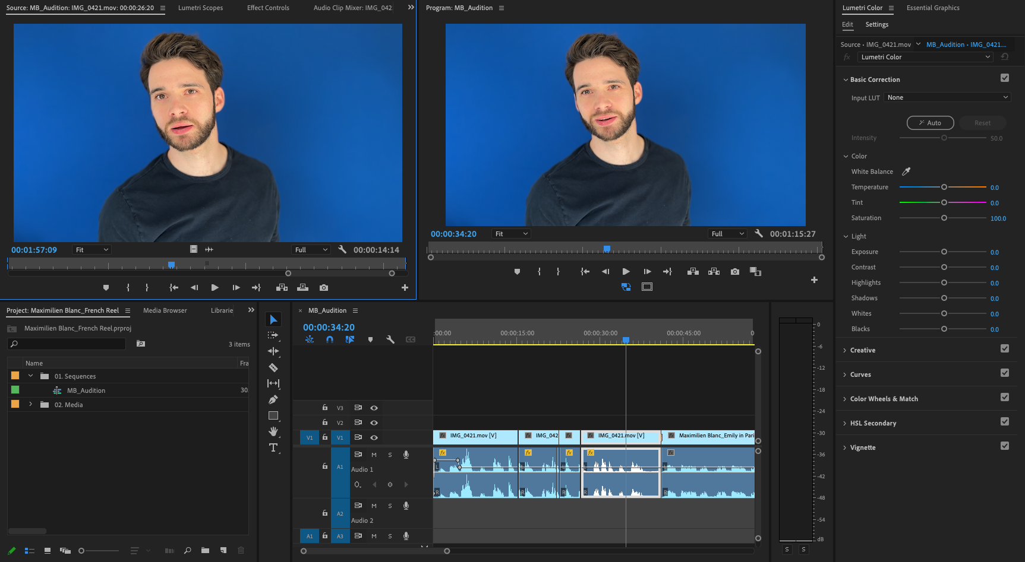Click Export Frame camera icon in Program monitor

point(735,271)
